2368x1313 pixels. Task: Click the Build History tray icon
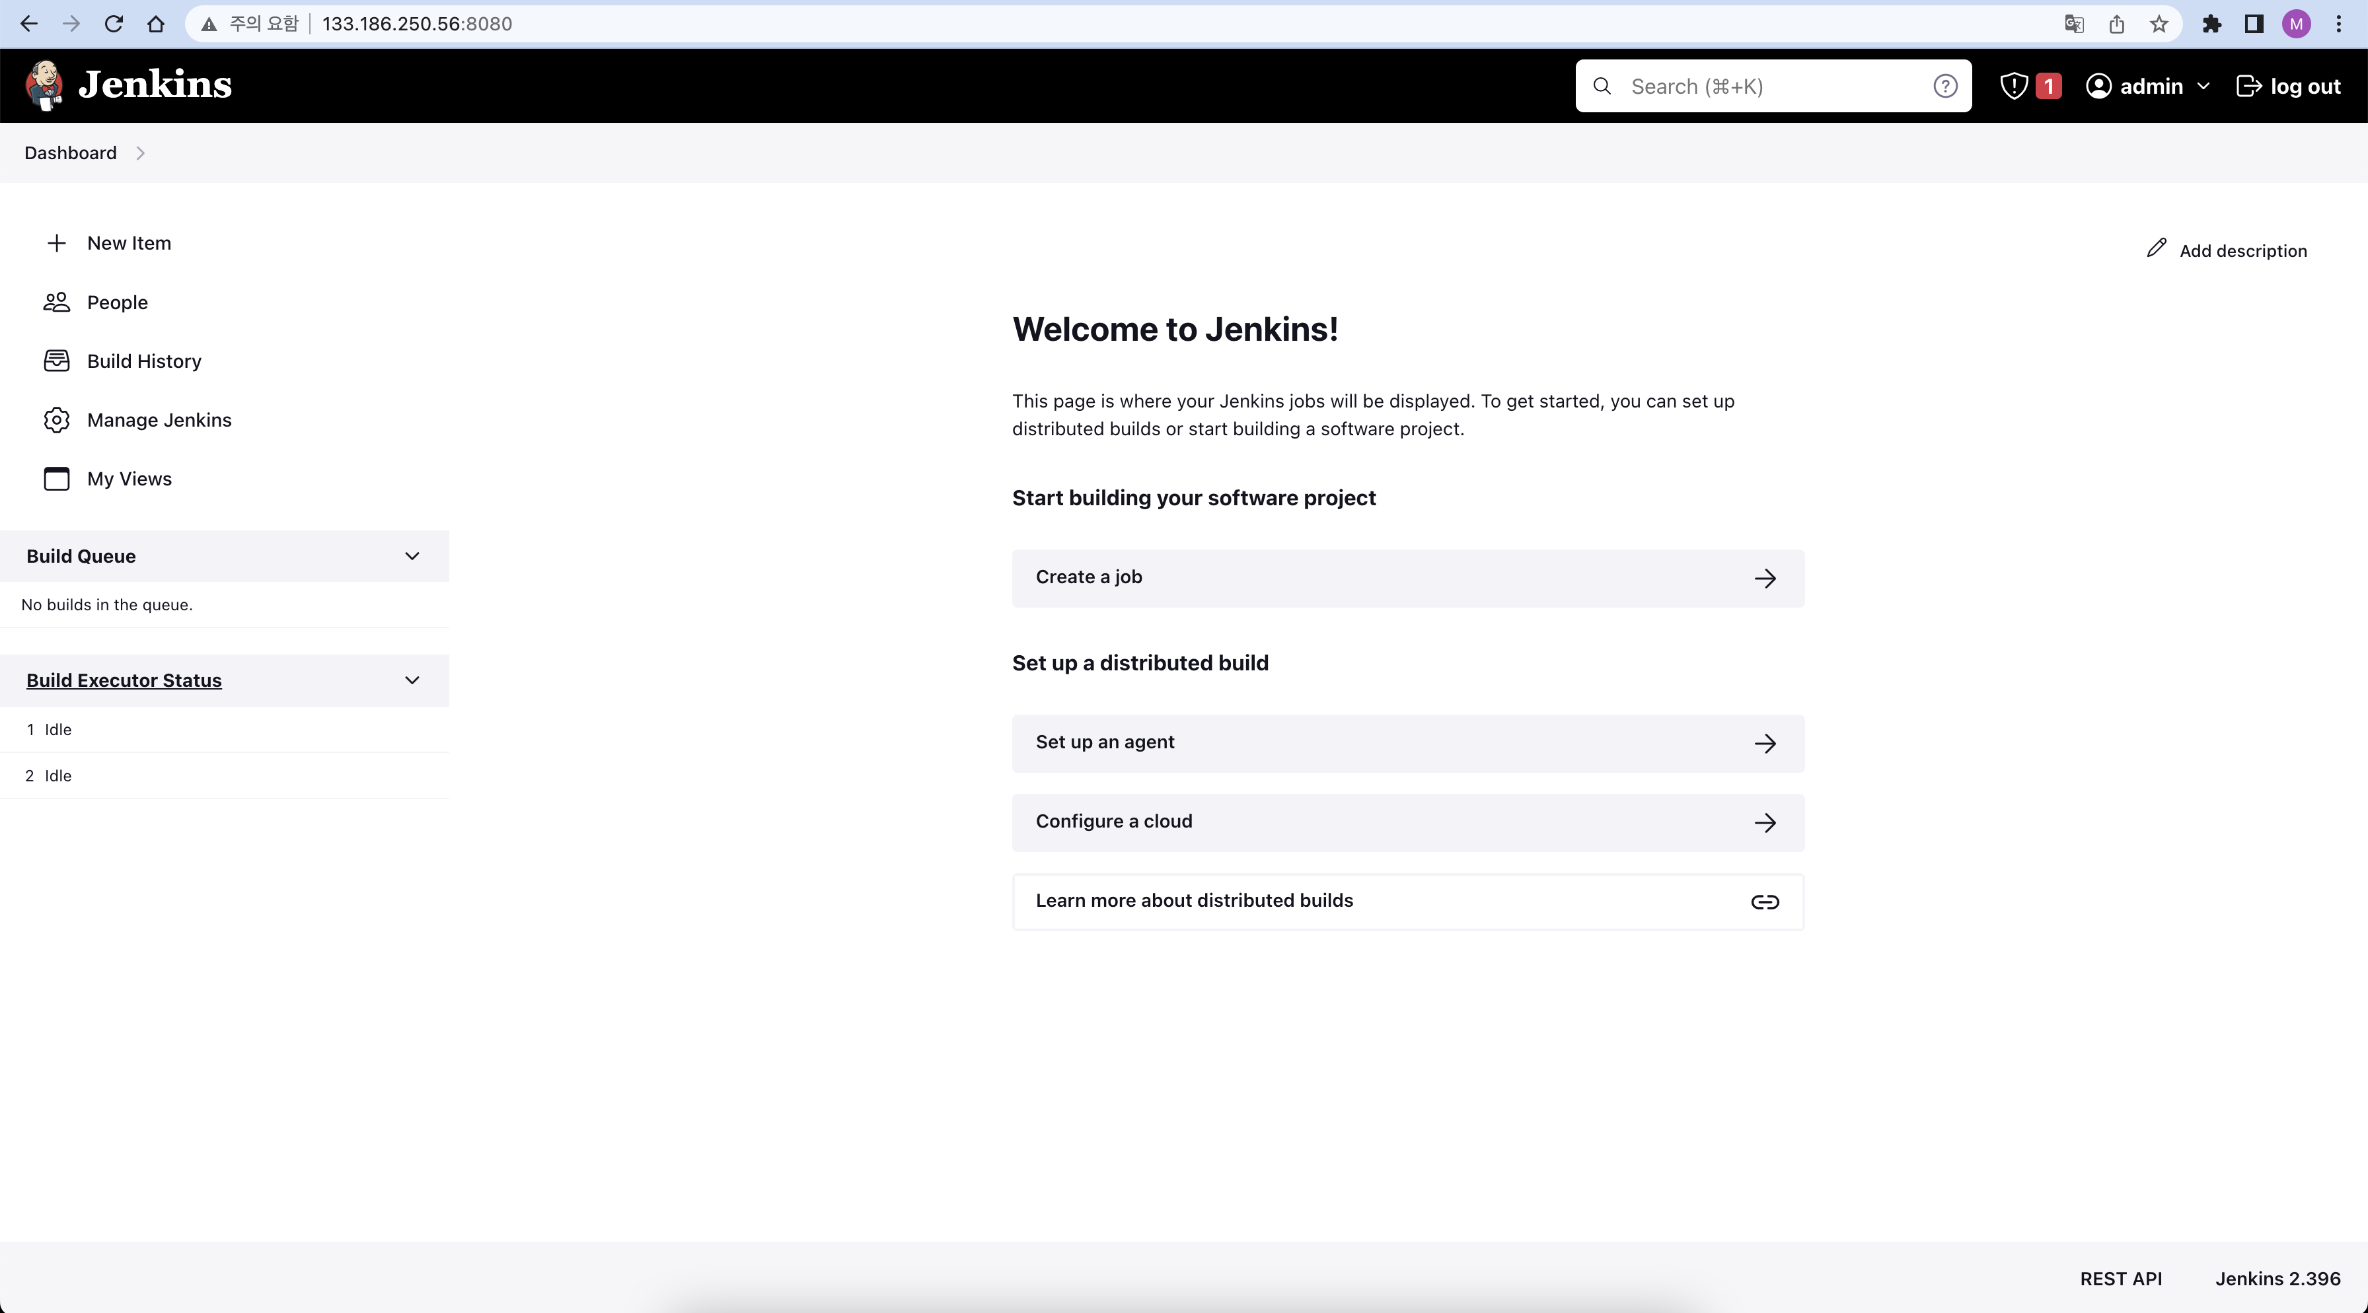tap(56, 361)
